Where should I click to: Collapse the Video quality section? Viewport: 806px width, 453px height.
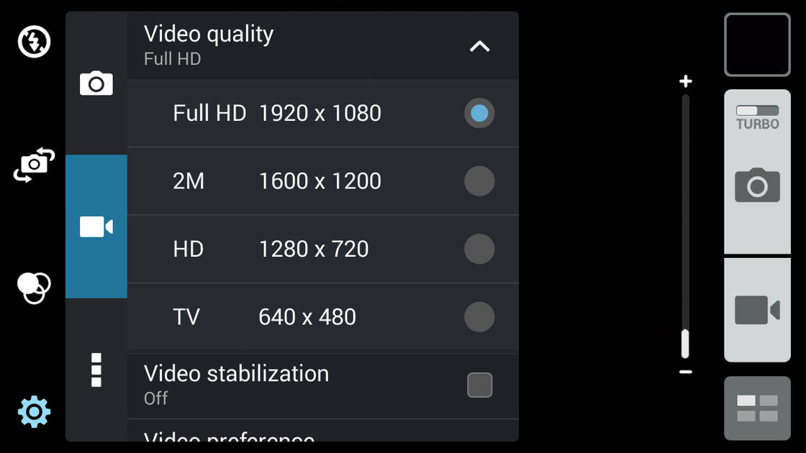click(479, 45)
